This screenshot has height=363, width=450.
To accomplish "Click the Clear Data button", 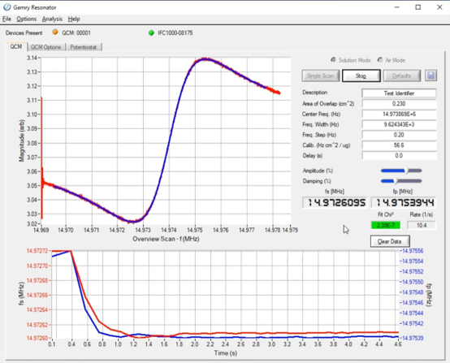I will [x=390, y=241].
